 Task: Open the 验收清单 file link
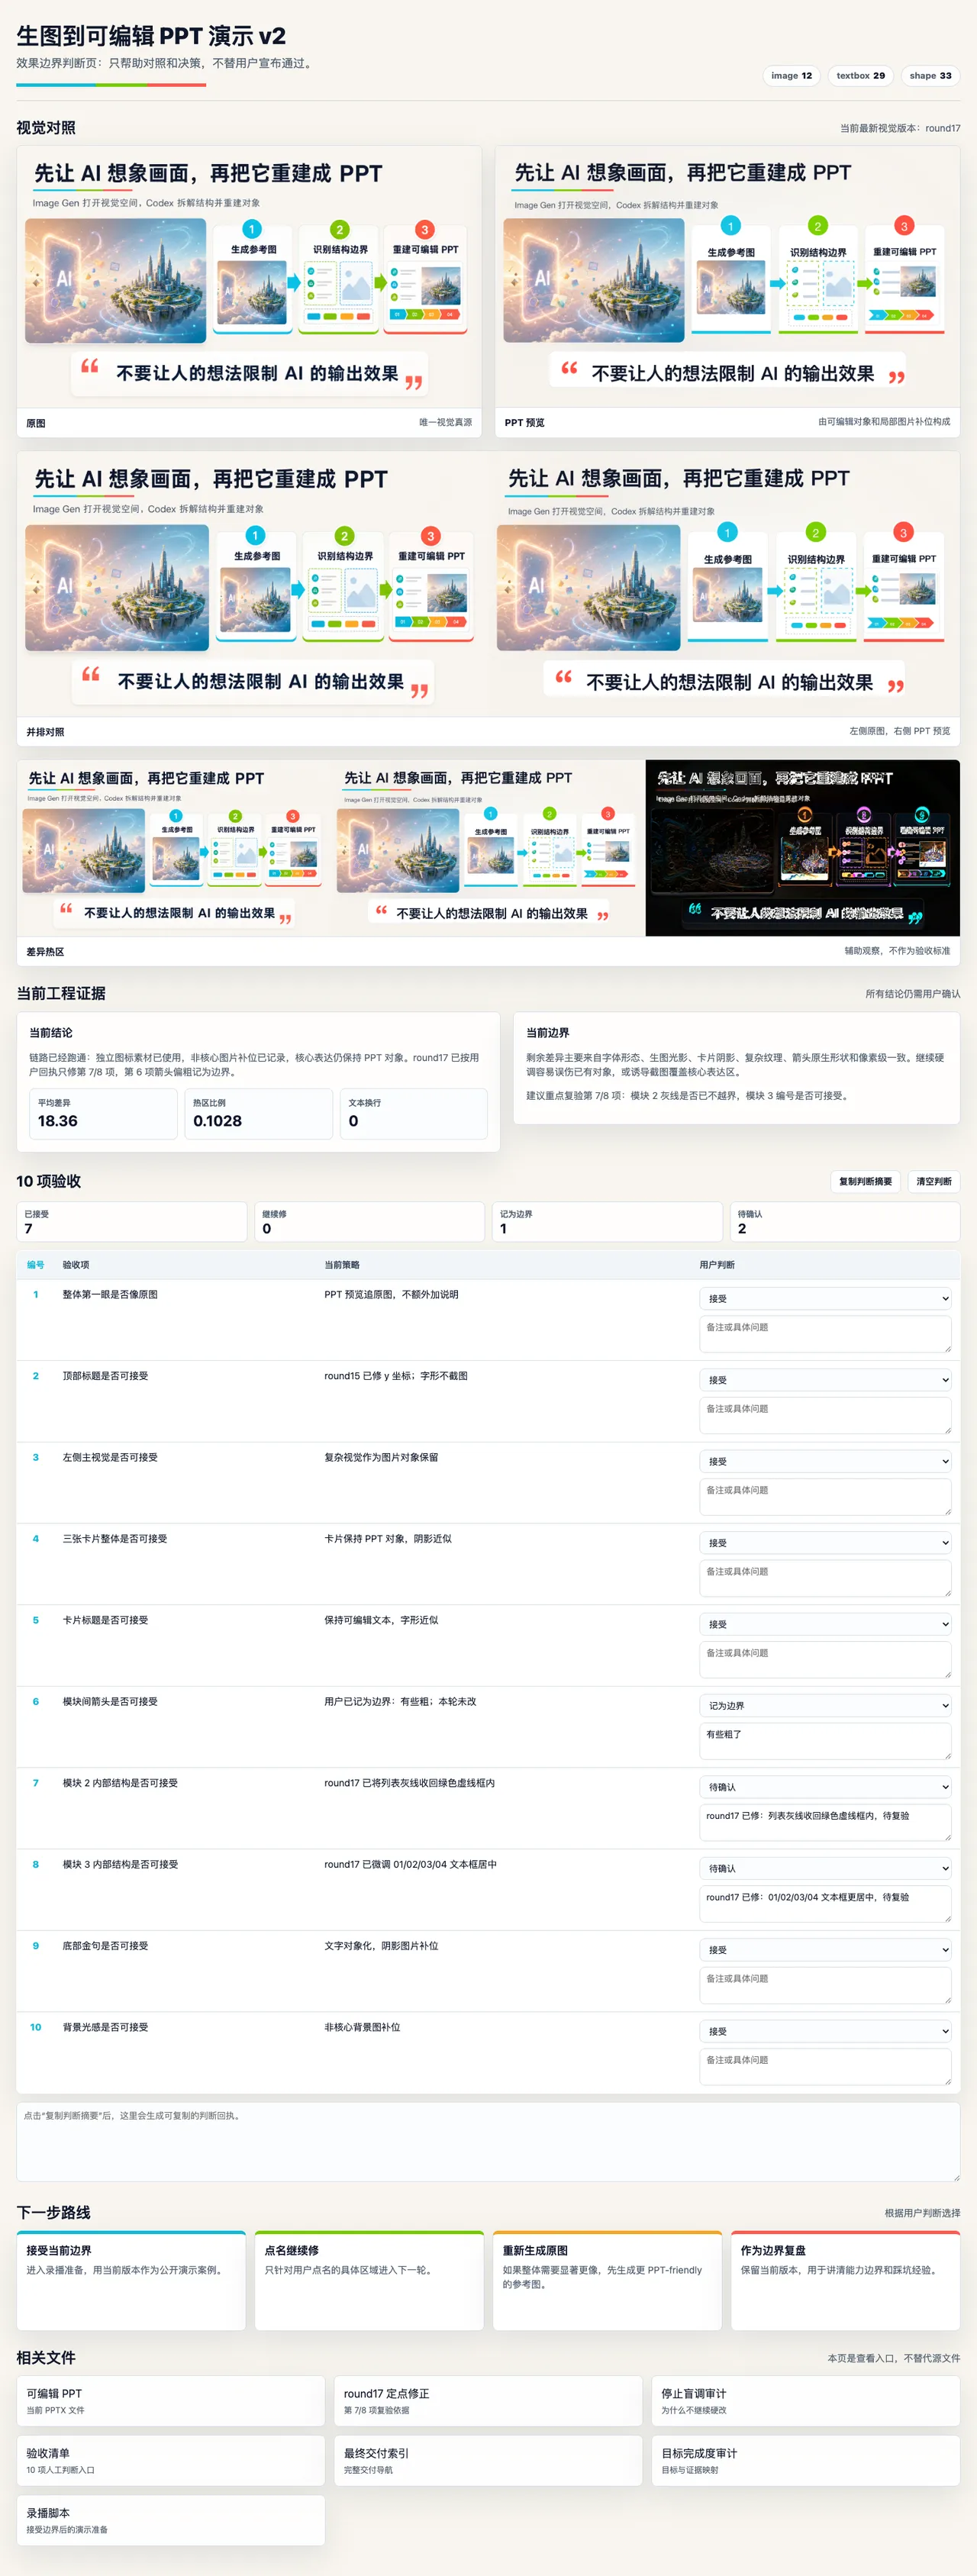tap(171, 2461)
